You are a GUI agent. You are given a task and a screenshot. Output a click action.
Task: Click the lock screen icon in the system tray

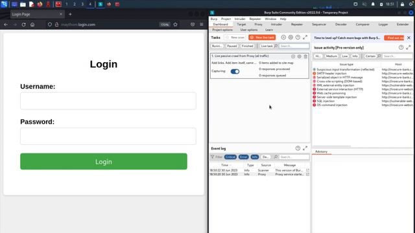coord(402,5)
